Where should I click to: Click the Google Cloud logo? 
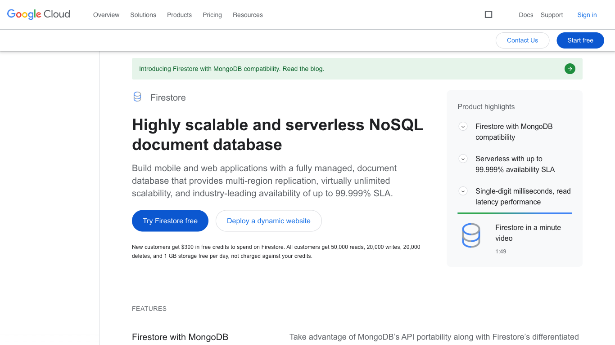point(39,14)
